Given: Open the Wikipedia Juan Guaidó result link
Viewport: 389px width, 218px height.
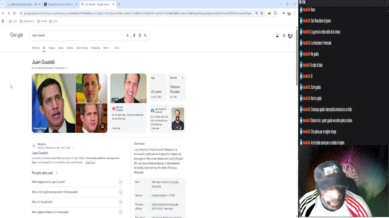Looking at the screenshot, I should point(40,153).
